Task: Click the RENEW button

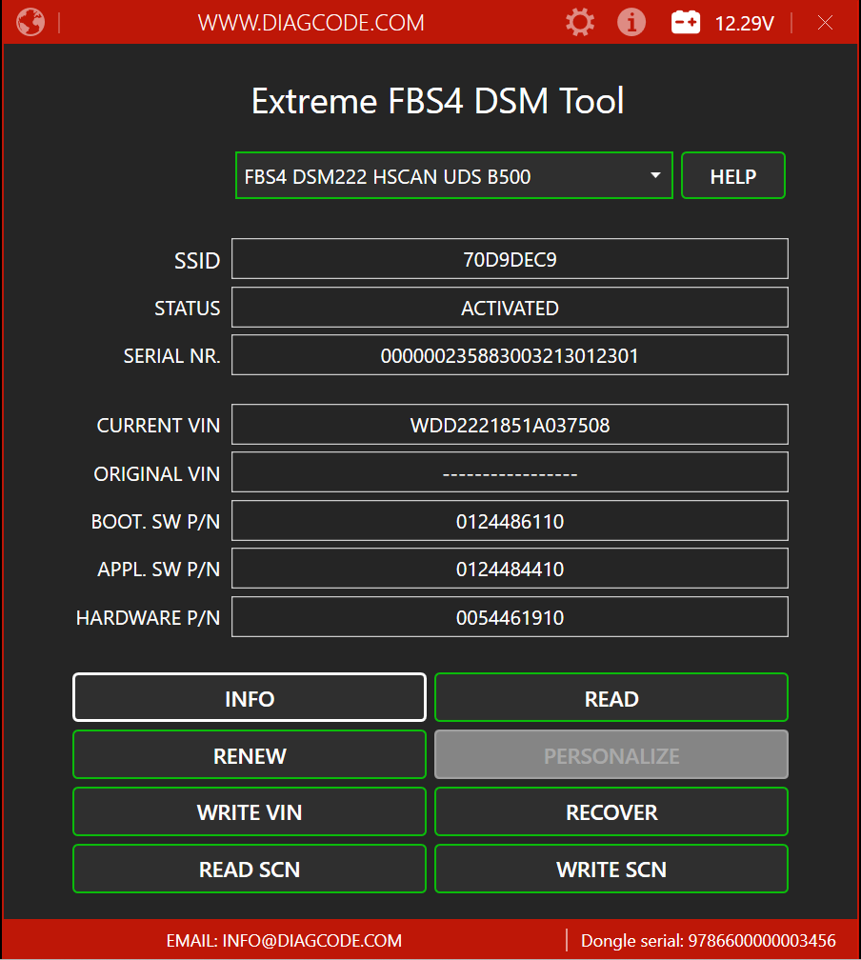Action: pos(250,755)
